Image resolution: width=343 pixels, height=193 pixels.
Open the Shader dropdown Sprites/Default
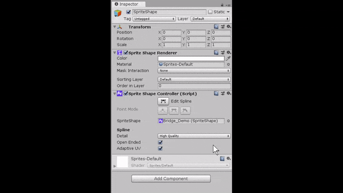(x=189, y=166)
